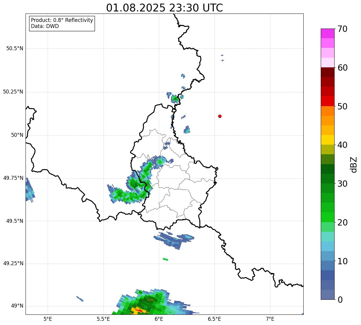The width and height of the screenshot is (361, 325).
Task: Click the 49.5°N latitude label
Action: pyautogui.click(x=15, y=221)
